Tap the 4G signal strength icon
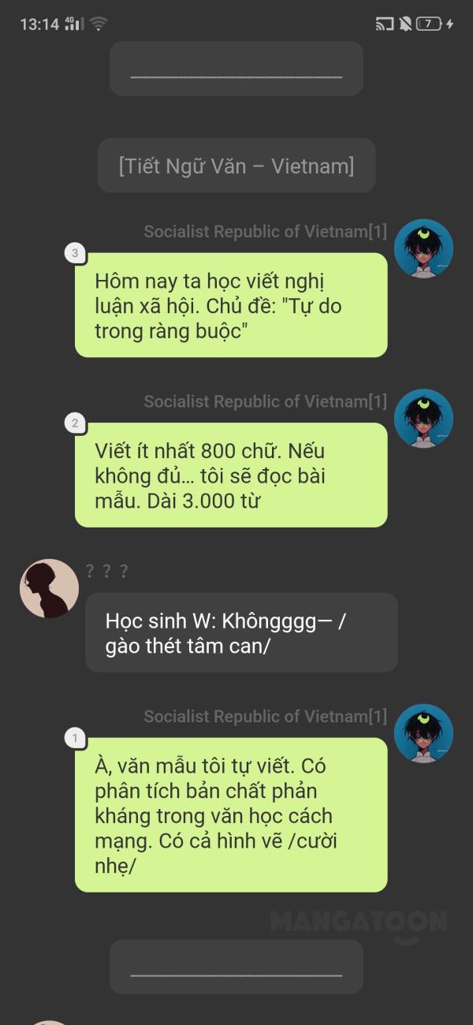The image size is (473, 1025). pos(73,24)
